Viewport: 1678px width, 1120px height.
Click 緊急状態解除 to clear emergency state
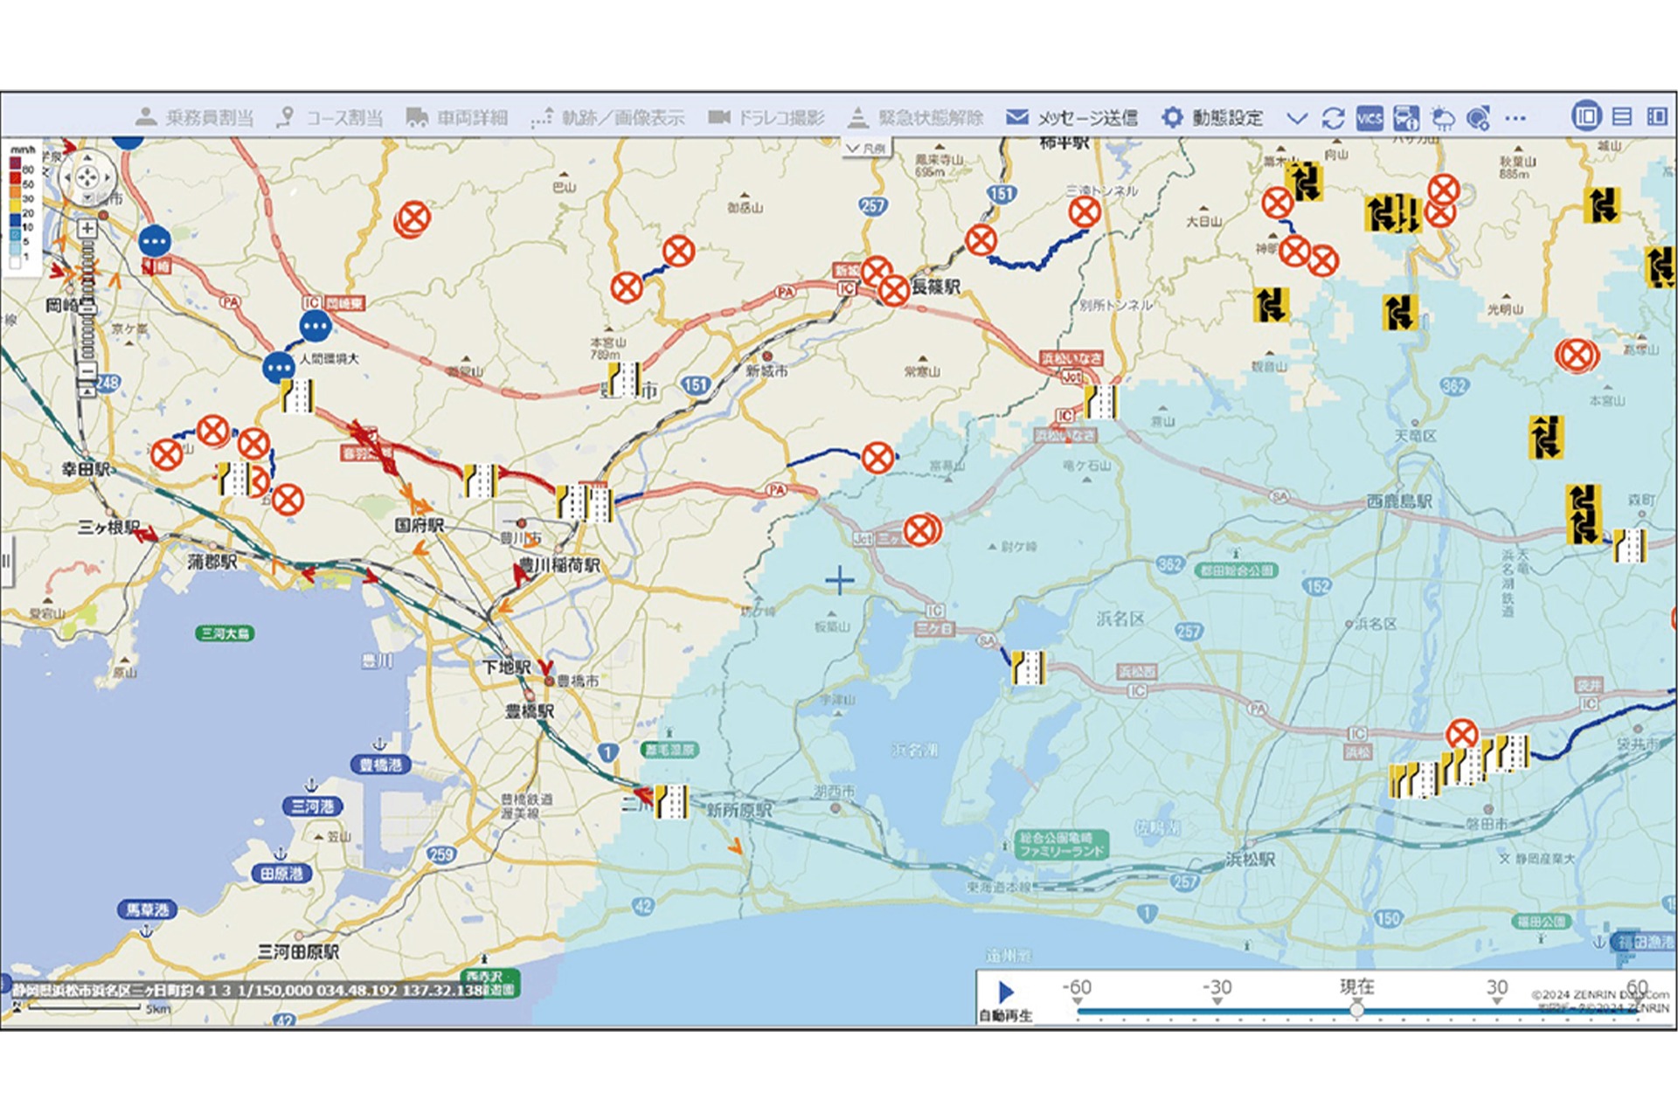click(x=915, y=117)
